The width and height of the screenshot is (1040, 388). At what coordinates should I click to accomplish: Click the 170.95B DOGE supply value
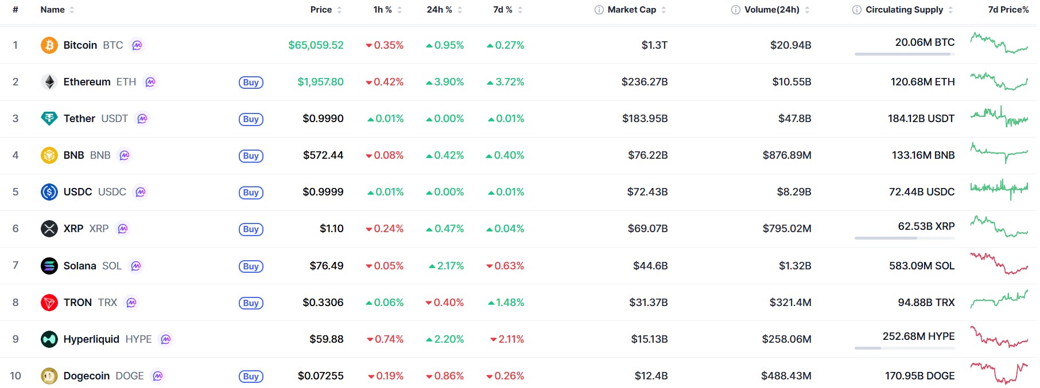(920, 376)
